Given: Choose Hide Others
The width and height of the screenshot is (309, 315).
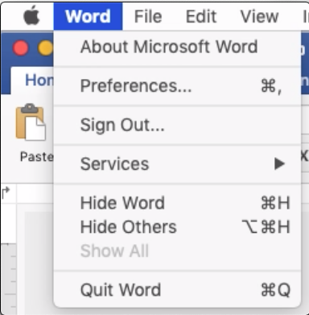Looking at the screenshot, I should 177,227.
